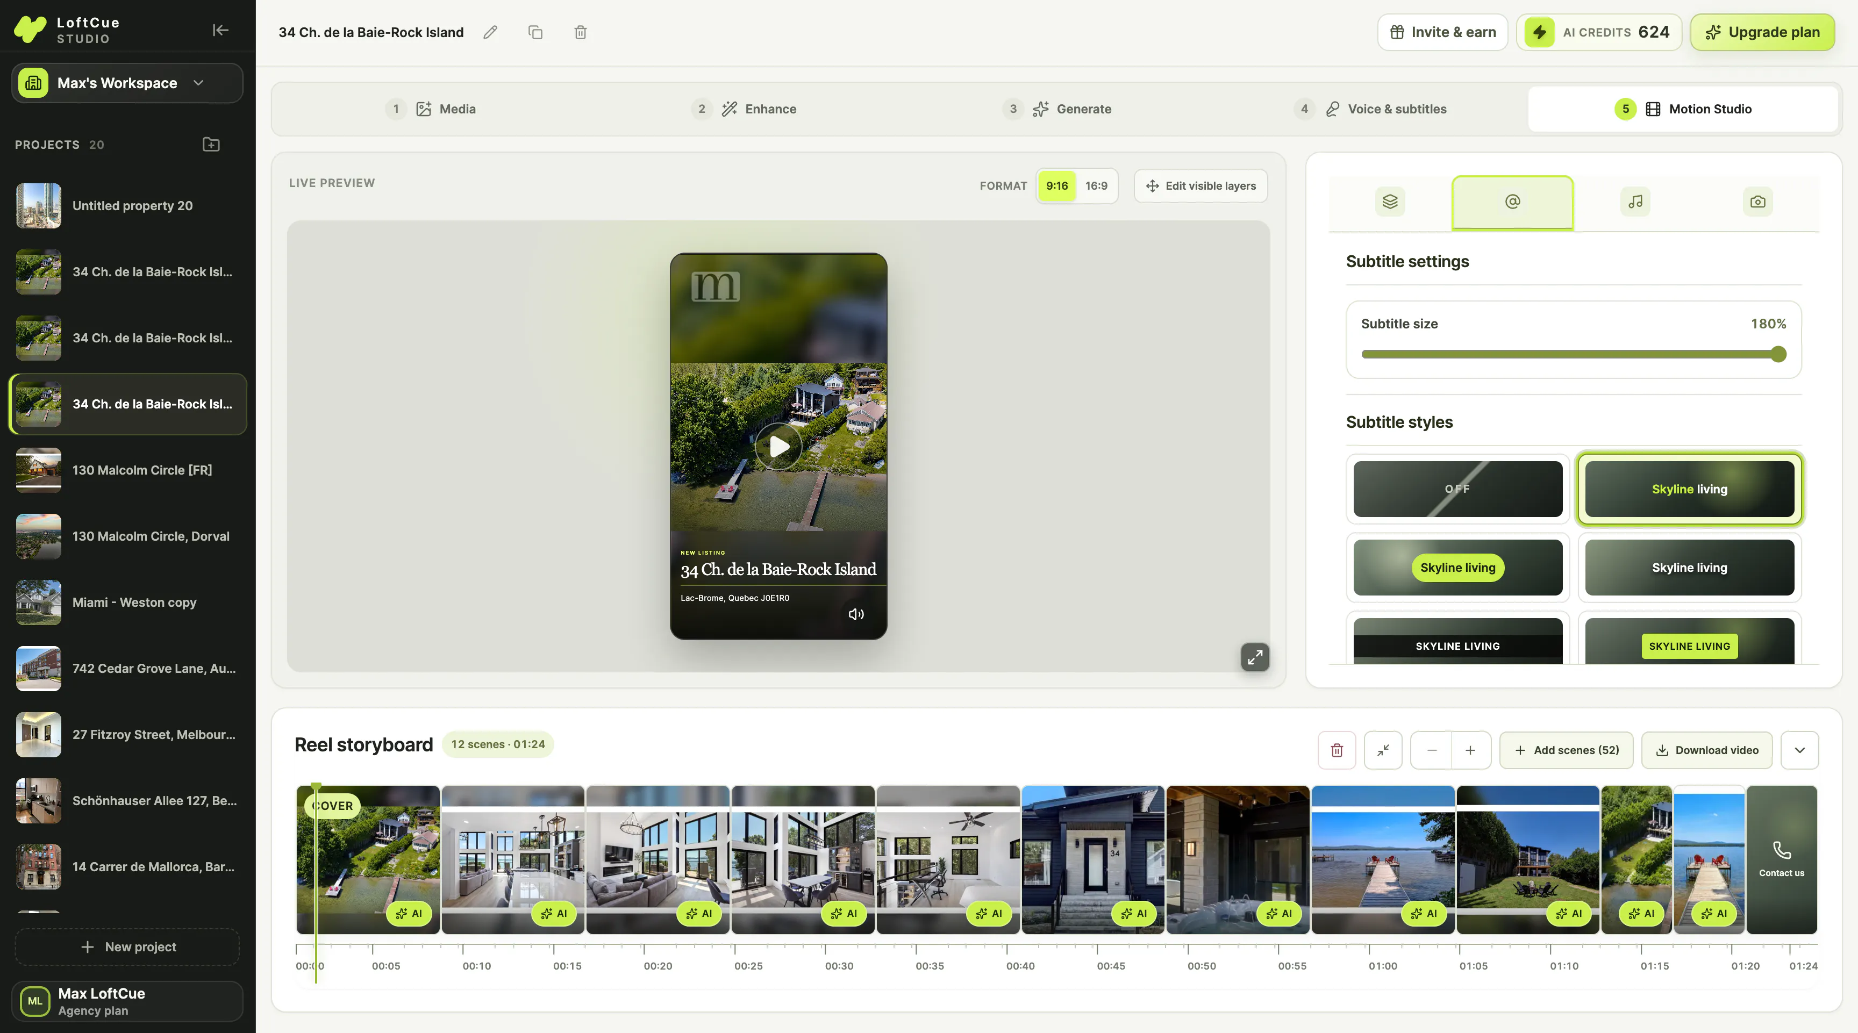
Task: Select the dock on lake scene
Action: (1383, 859)
